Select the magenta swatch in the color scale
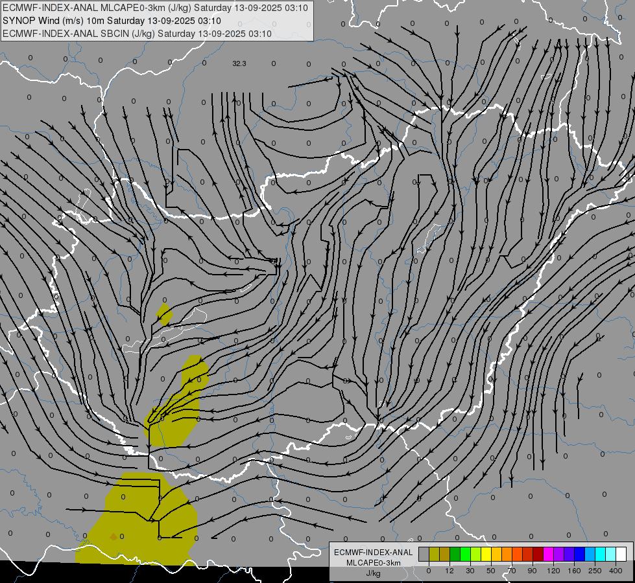 [548, 554]
